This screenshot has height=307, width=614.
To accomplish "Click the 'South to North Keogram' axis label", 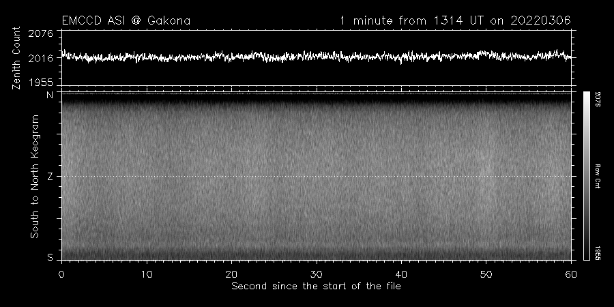I will [35, 176].
